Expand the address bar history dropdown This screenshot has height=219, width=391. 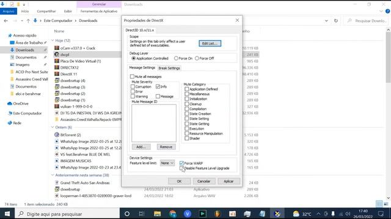click(x=326, y=21)
